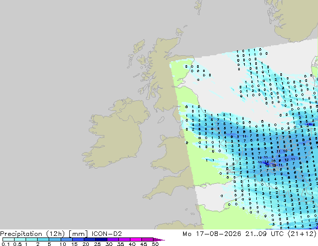
Task: Click the 20–25 mm legend swatch
Action: coord(89,239)
